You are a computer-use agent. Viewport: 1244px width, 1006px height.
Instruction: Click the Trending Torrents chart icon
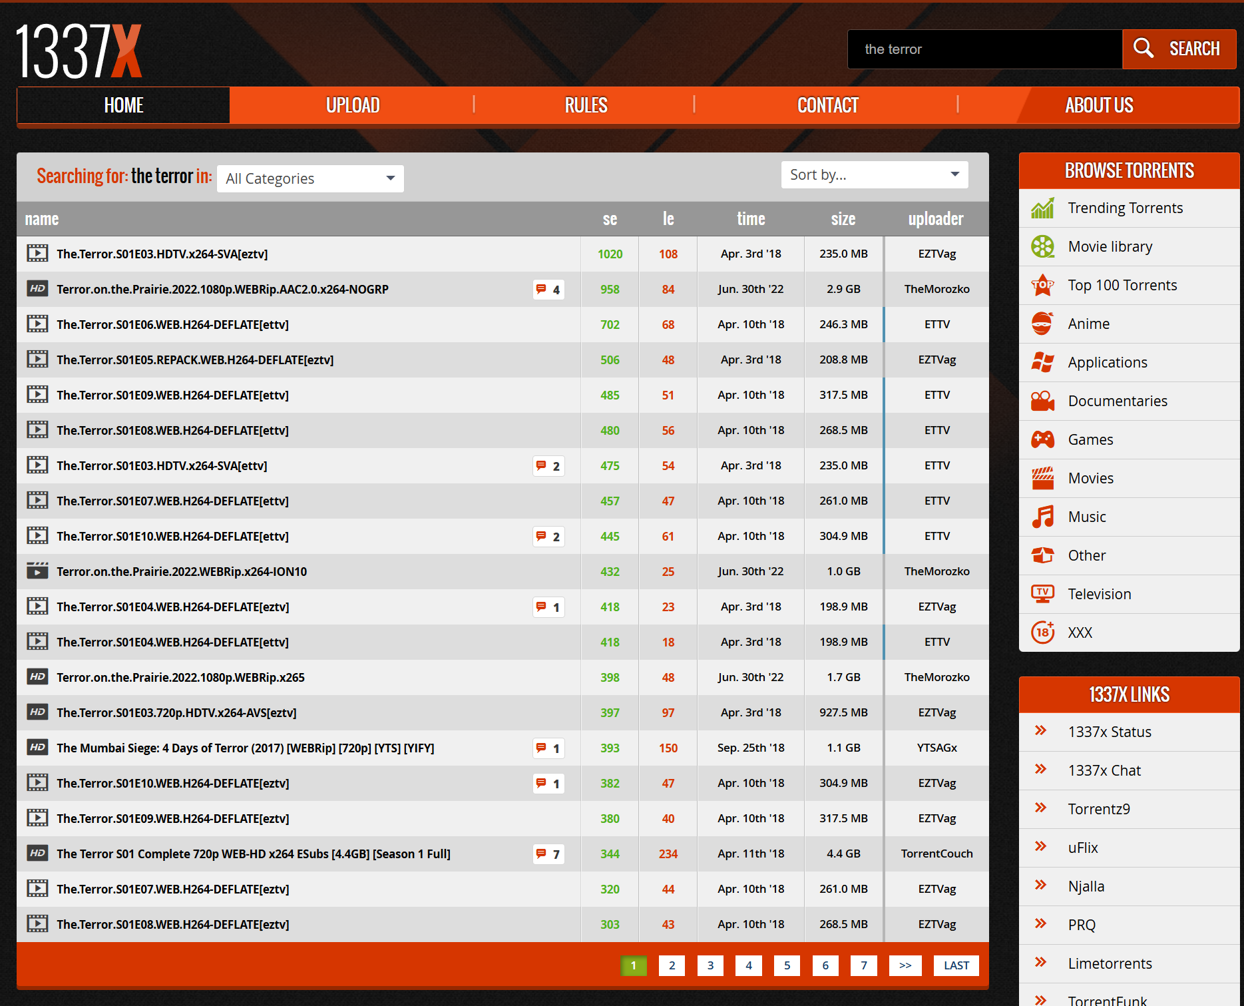[1042, 208]
